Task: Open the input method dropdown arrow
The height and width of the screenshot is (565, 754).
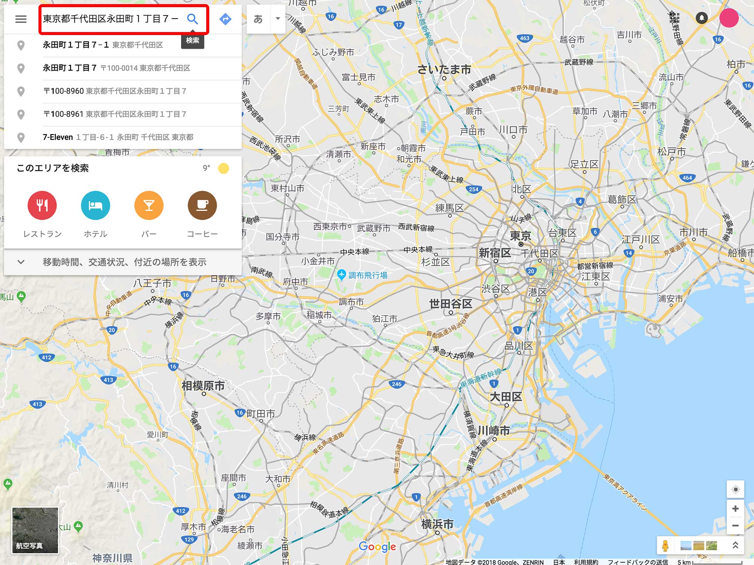Action: tap(278, 19)
